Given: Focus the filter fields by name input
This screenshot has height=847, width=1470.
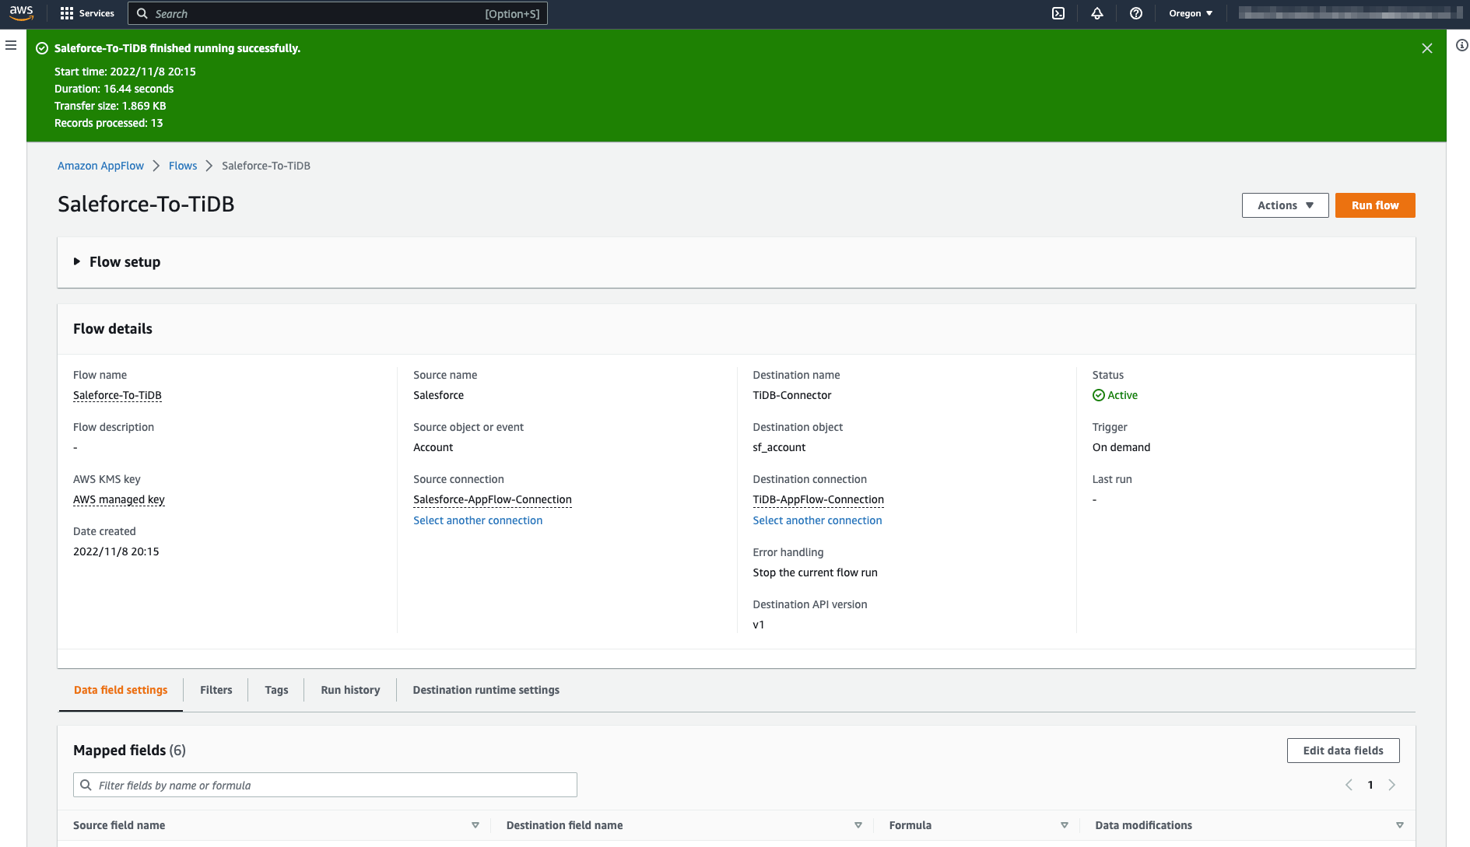Looking at the screenshot, I should click(x=325, y=785).
